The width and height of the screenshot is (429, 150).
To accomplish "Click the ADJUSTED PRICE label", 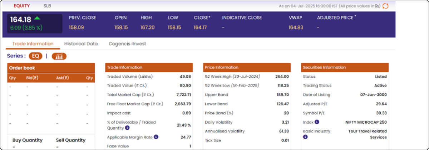I will [335, 17].
